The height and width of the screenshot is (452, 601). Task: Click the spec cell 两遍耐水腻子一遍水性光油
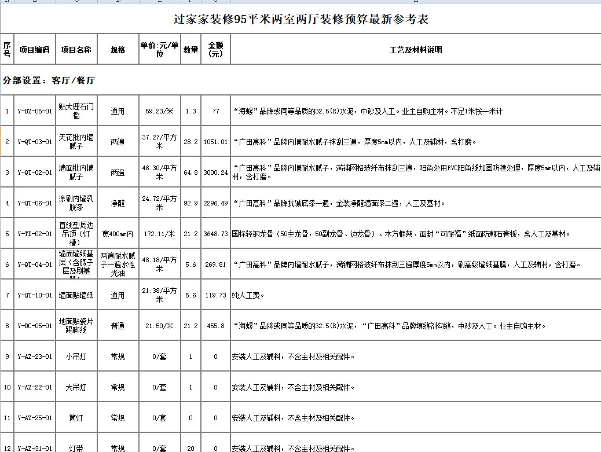[118, 264]
